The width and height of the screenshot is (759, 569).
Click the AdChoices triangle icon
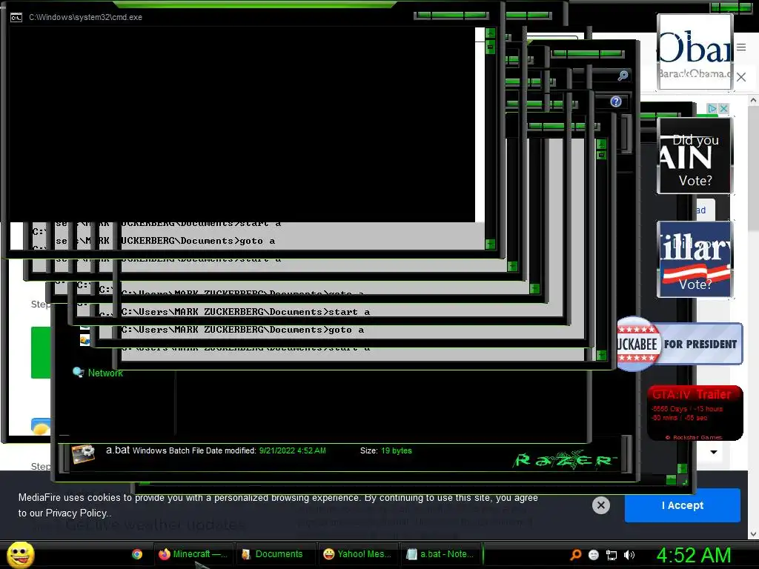click(712, 108)
